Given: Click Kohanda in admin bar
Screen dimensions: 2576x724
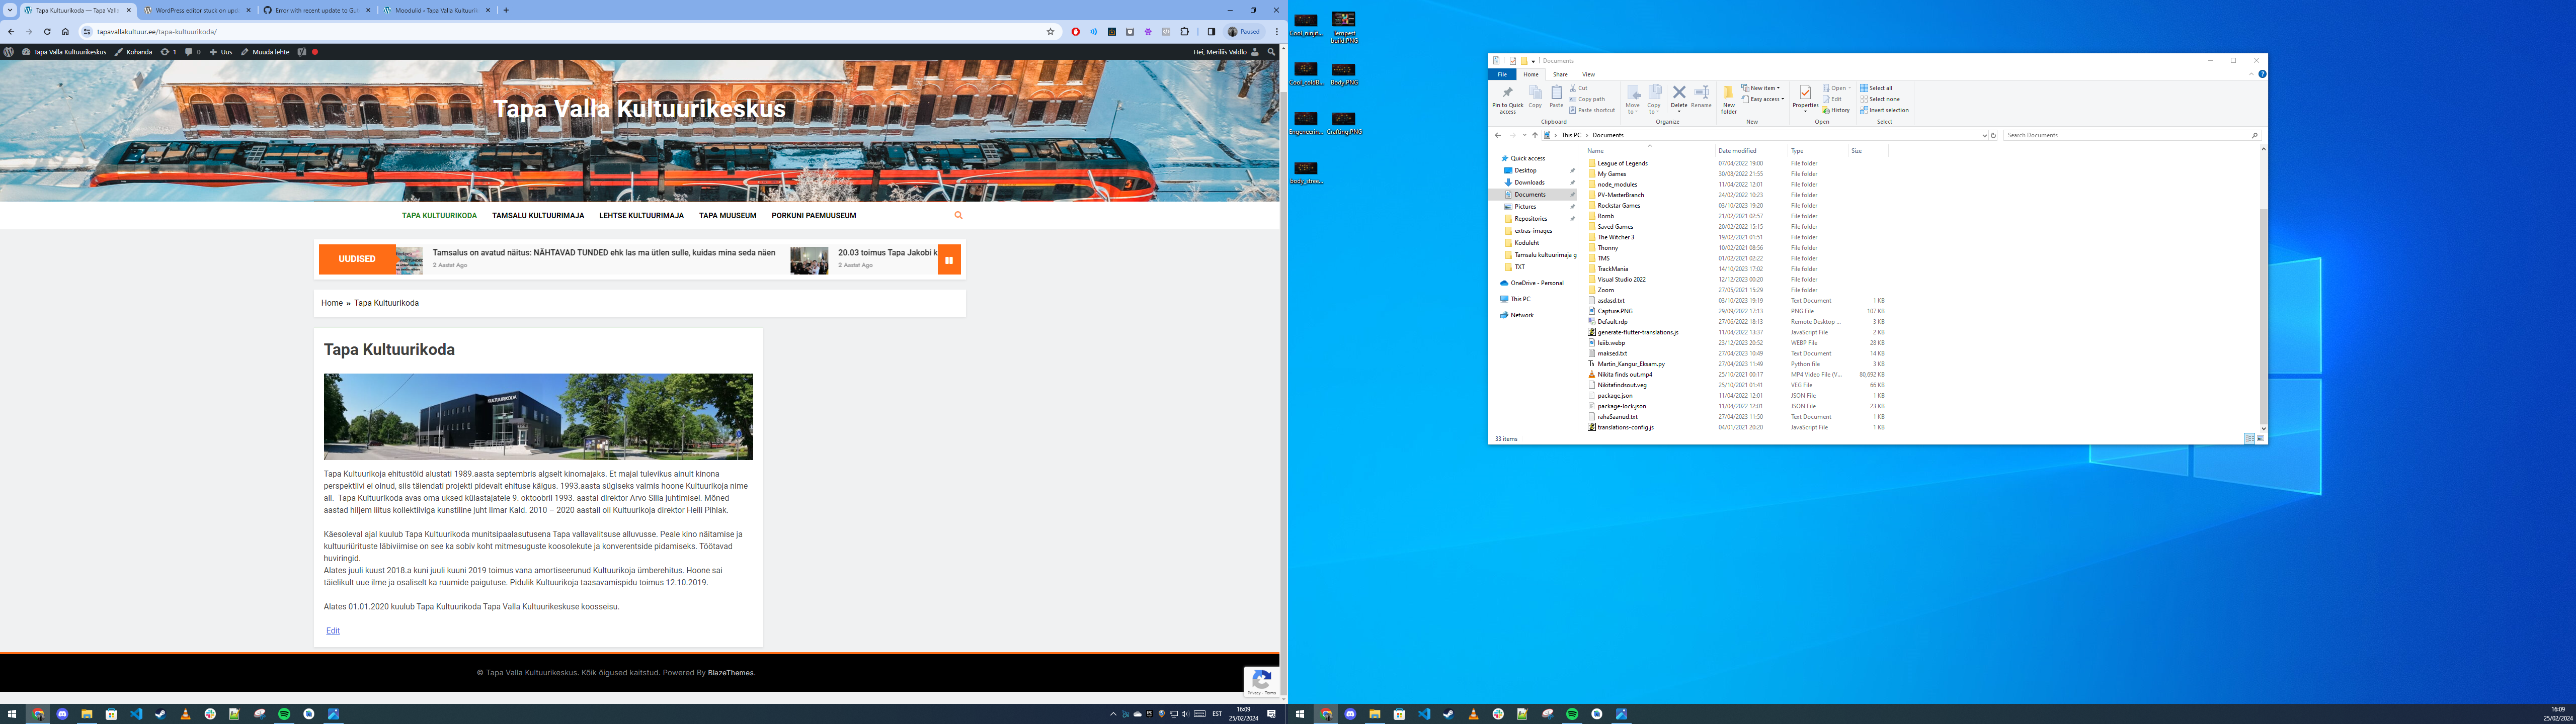Looking at the screenshot, I should (x=133, y=52).
